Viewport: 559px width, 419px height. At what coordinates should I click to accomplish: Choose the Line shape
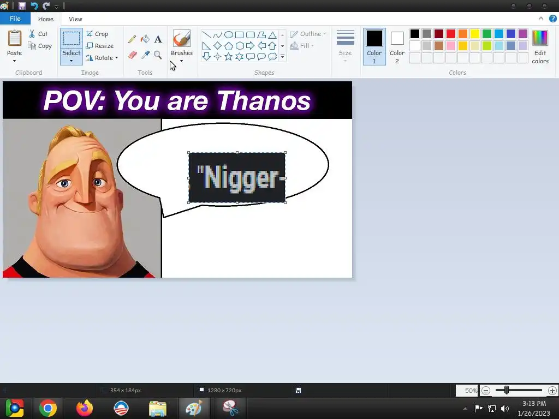(207, 34)
